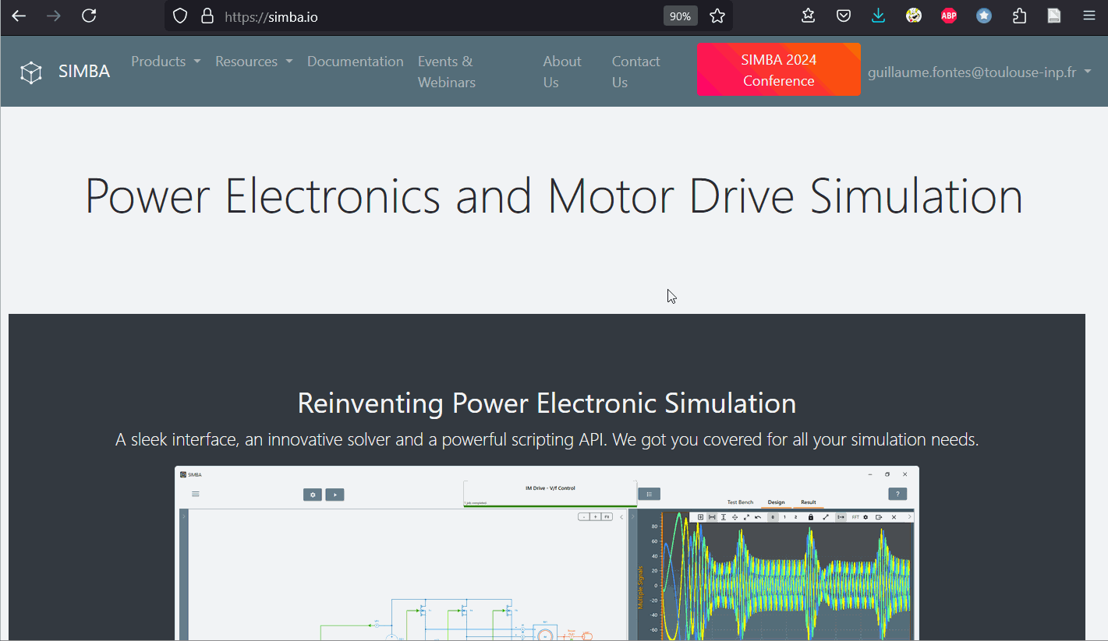This screenshot has width=1108, height=641.
Task: Bookmark this page with star icon
Action: 717,16
